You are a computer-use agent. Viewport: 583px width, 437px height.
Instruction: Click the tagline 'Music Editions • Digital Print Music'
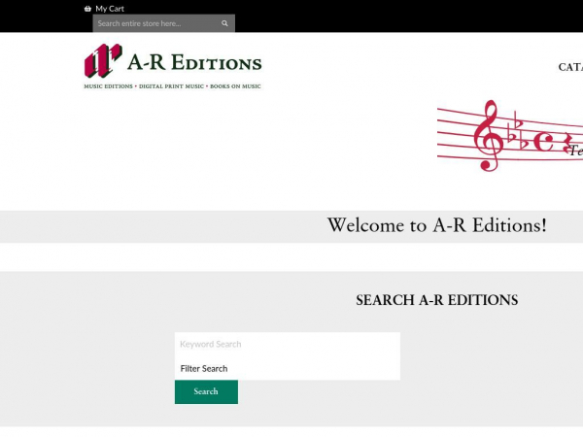pos(173,86)
